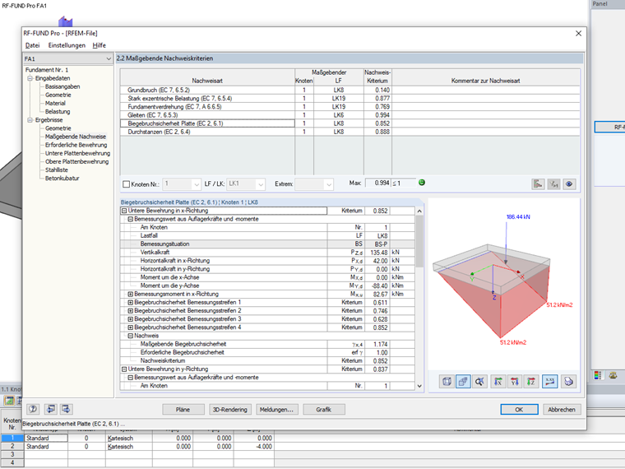Toggle the result values display (x.xx) button

point(549,381)
